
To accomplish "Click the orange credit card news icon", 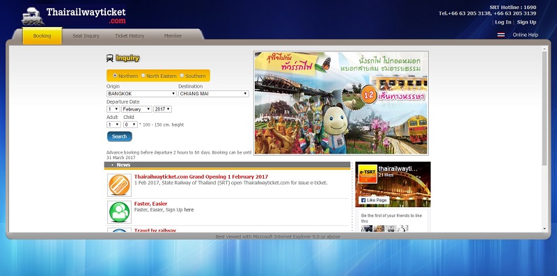I will tap(119, 185).
